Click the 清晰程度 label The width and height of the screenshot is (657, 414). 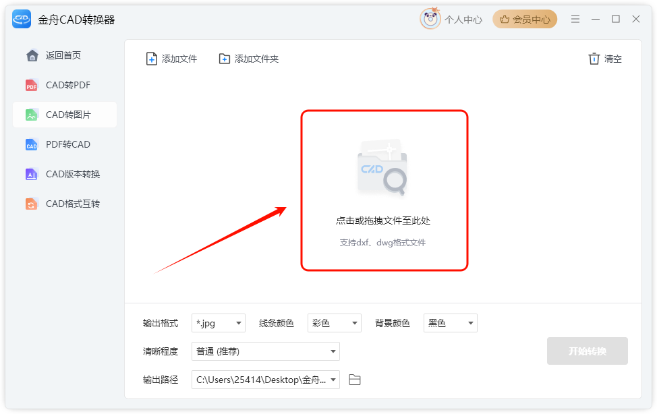[x=161, y=351]
